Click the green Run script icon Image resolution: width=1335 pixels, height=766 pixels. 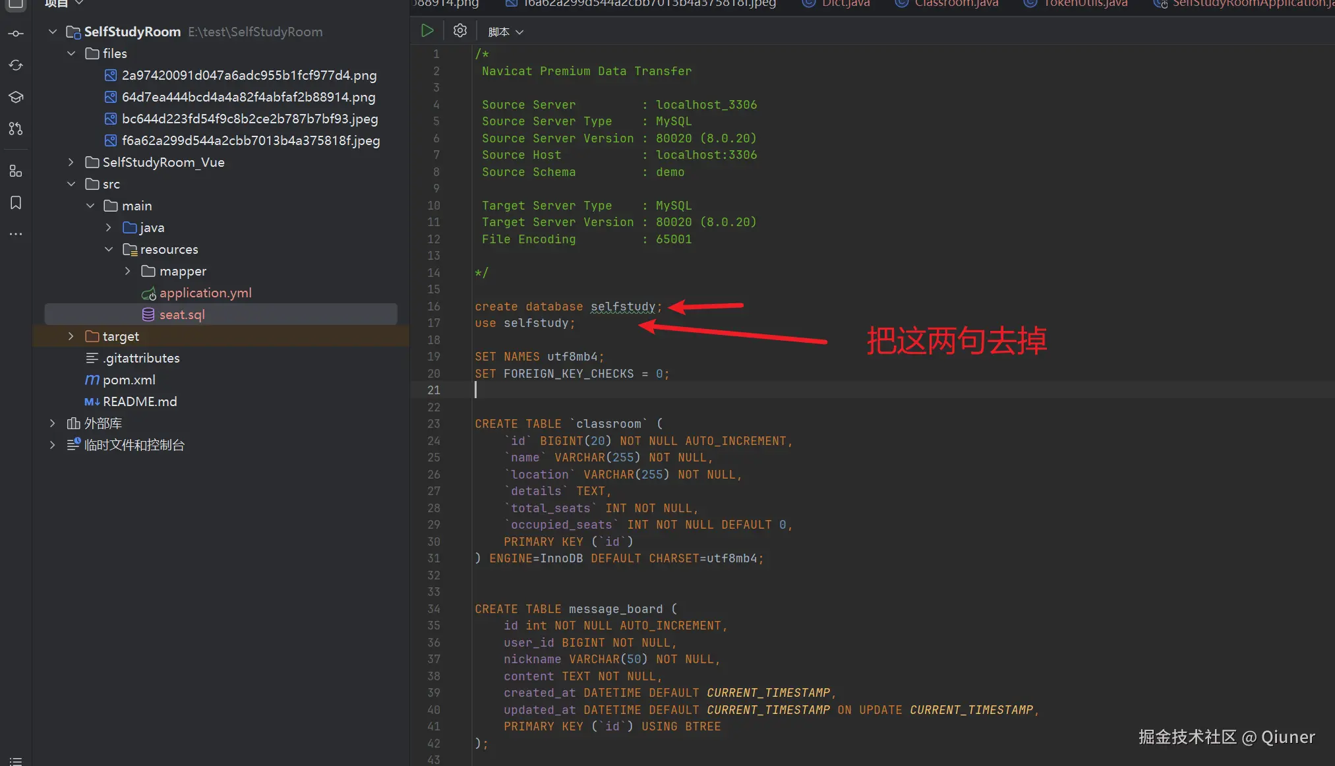427,30
